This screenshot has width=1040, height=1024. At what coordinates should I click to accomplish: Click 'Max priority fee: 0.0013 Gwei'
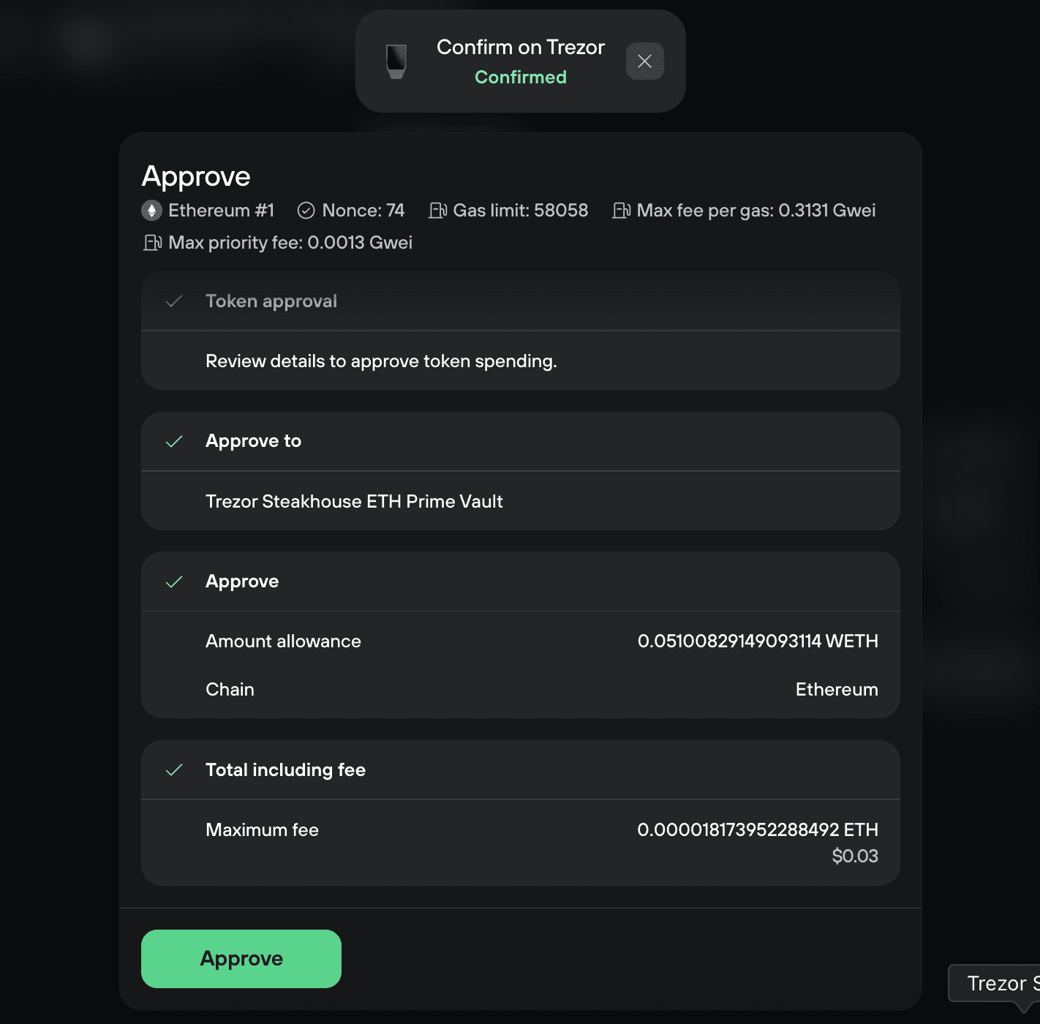(290, 243)
